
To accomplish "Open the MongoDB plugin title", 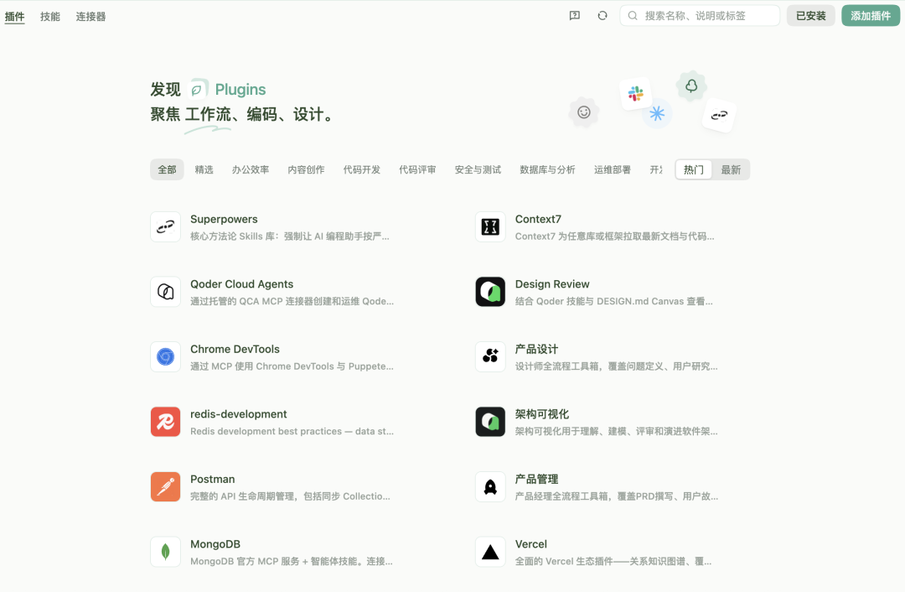I will coord(215,544).
